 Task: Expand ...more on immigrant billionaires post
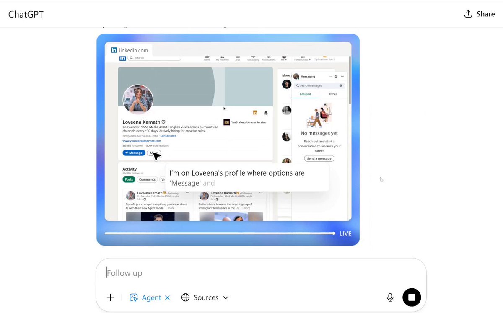246,208
